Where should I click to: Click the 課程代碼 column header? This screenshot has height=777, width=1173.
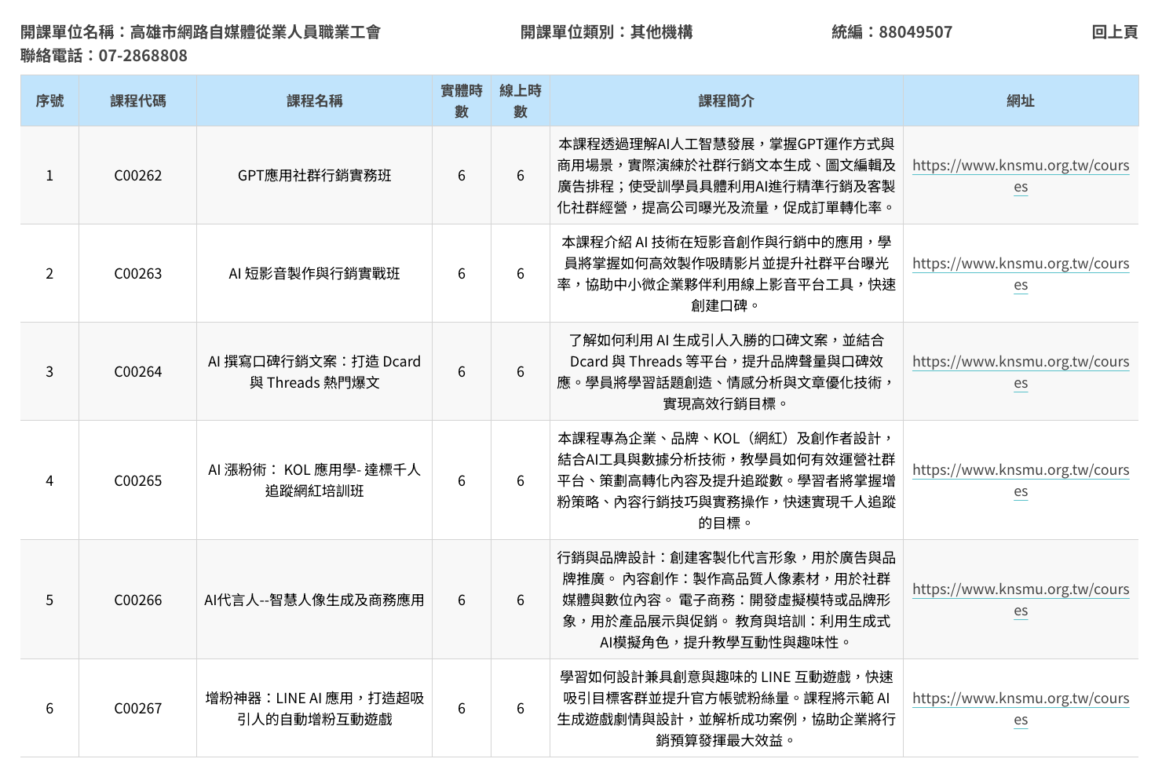[137, 101]
